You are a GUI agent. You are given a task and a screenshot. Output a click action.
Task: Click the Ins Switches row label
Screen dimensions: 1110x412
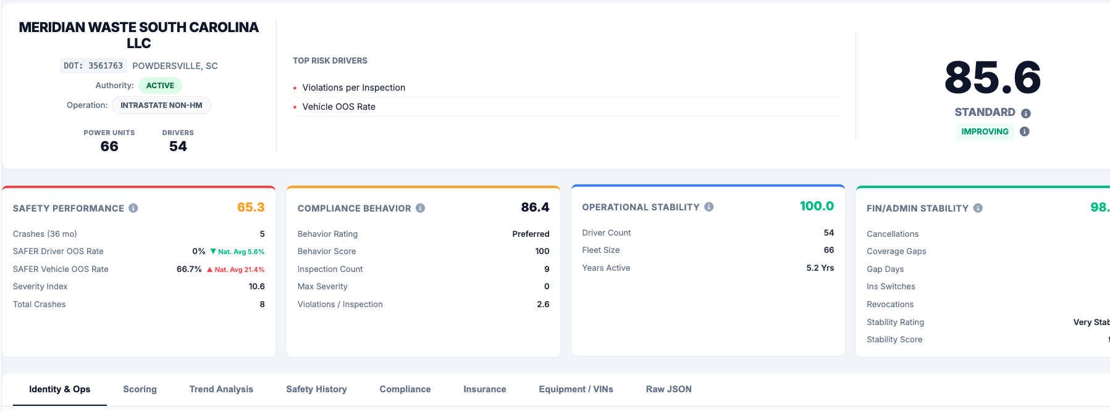891,286
